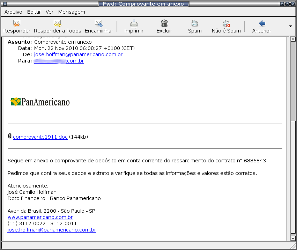The image size is (297, 250).
Task: Visit www.panamericano.com.br link
Action: [40, 217]
